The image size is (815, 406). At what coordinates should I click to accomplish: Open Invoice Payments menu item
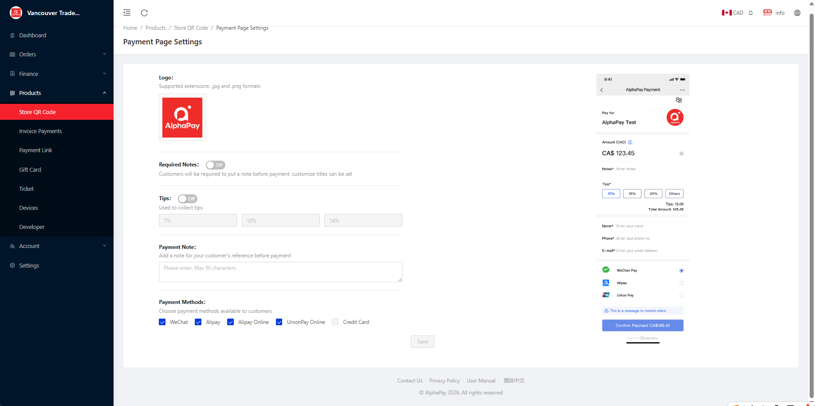40,131
